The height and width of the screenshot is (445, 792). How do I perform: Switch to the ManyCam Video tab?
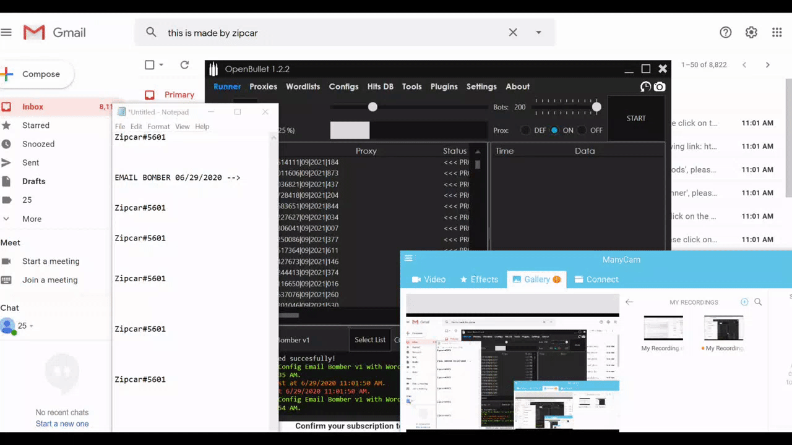tap(429, 279)
